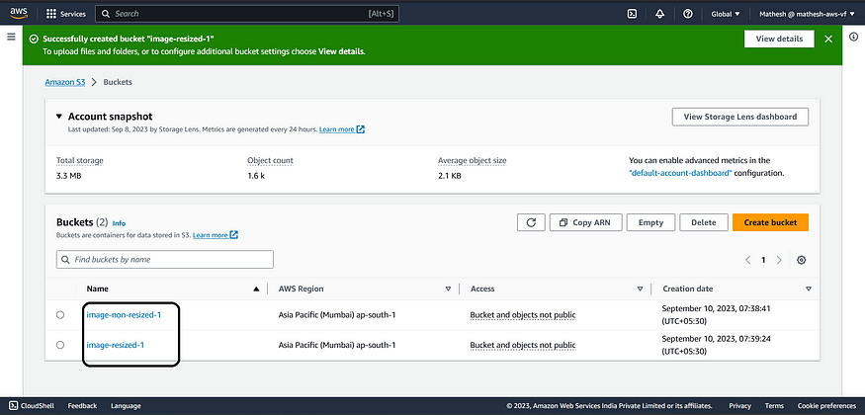Select page 1 in the pagination
Viewport: 865px width, 415px height.
pyautogui.click(x=763, y=260)
